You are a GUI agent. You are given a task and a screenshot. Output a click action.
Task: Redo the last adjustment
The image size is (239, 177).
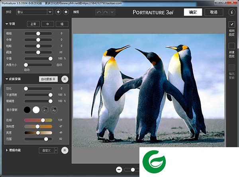coord(106,12)
